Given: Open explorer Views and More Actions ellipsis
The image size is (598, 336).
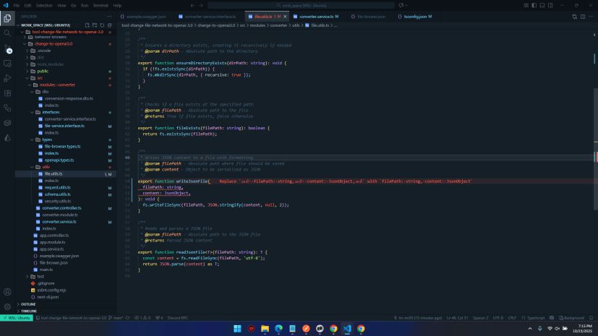Looking at the screenshot, I should 110,17.
